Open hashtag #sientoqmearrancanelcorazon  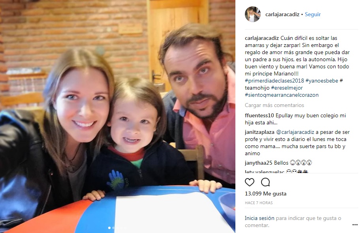click(x=282, y=95)
